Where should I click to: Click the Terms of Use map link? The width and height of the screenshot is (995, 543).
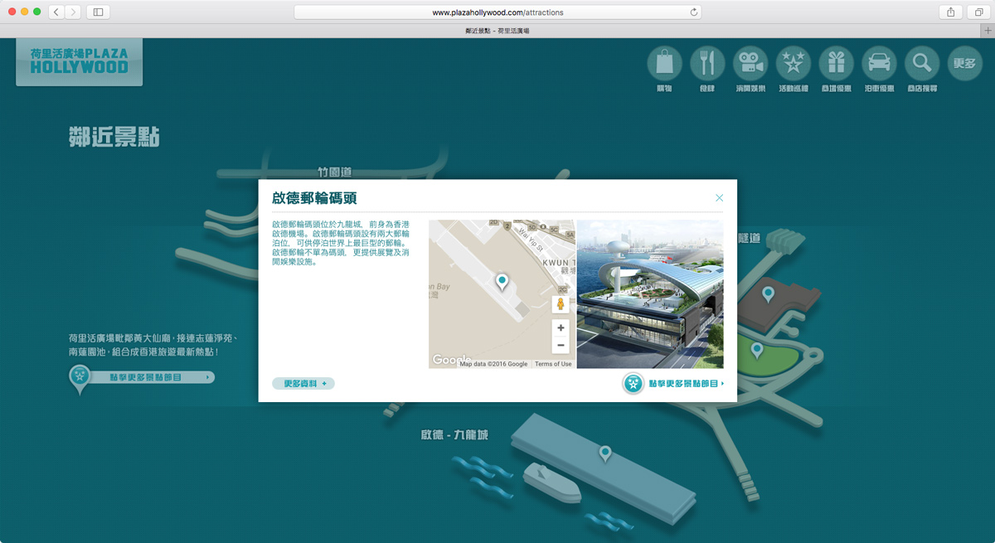[553, 364]
